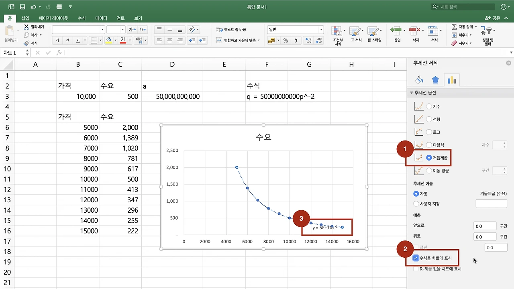Collapse the Trendline Options (추세선 옵션) section
This screenshot has width=514, height=289.
[x=411, y=93]
